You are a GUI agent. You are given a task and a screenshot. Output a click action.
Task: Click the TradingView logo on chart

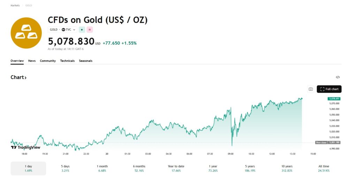coord(25,147)
